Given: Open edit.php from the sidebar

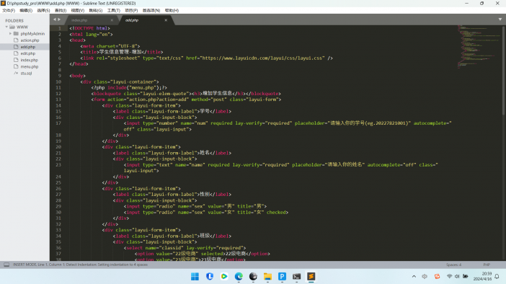Looking at the screenshot, I should (28, 53).
